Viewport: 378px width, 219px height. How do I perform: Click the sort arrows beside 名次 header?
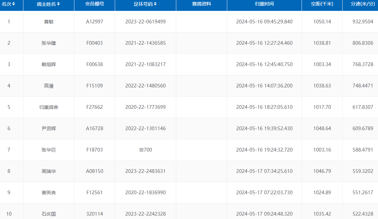pyautogui.click(x=13, y=4)
